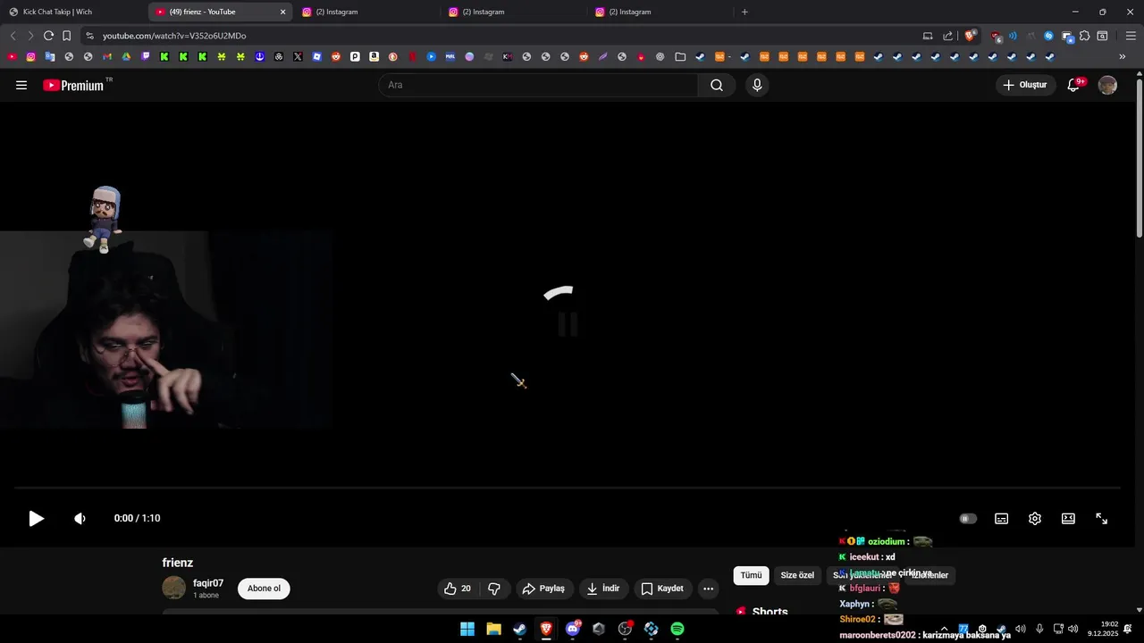Open the X bookmark in bookmarks bar
This screenshot has width=1144, height=643.
pos(298,56)
